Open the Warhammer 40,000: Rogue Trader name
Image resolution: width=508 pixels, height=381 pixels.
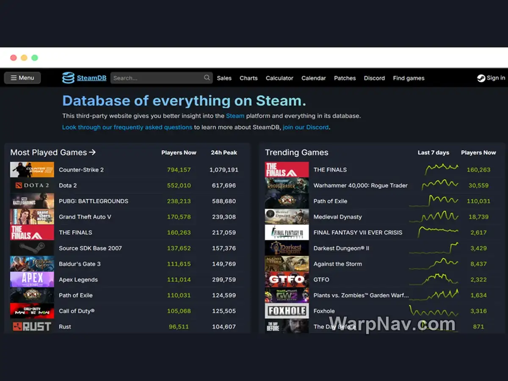coord(361,185)
